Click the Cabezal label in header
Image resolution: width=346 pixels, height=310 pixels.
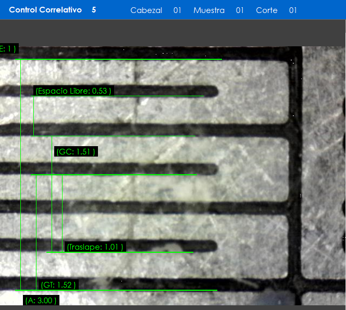146,10
